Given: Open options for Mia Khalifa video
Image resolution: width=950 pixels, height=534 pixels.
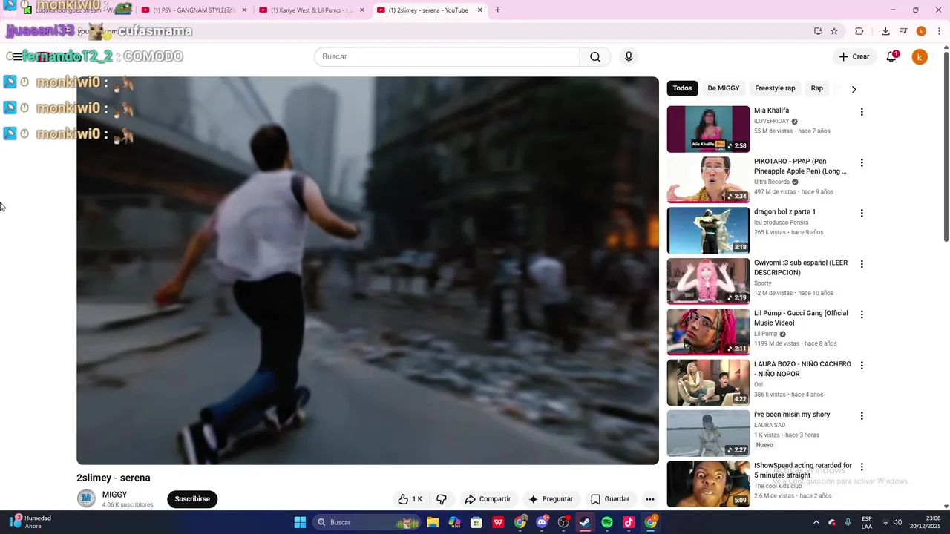Looking at the screenshot, I should [x=862, y=112].
